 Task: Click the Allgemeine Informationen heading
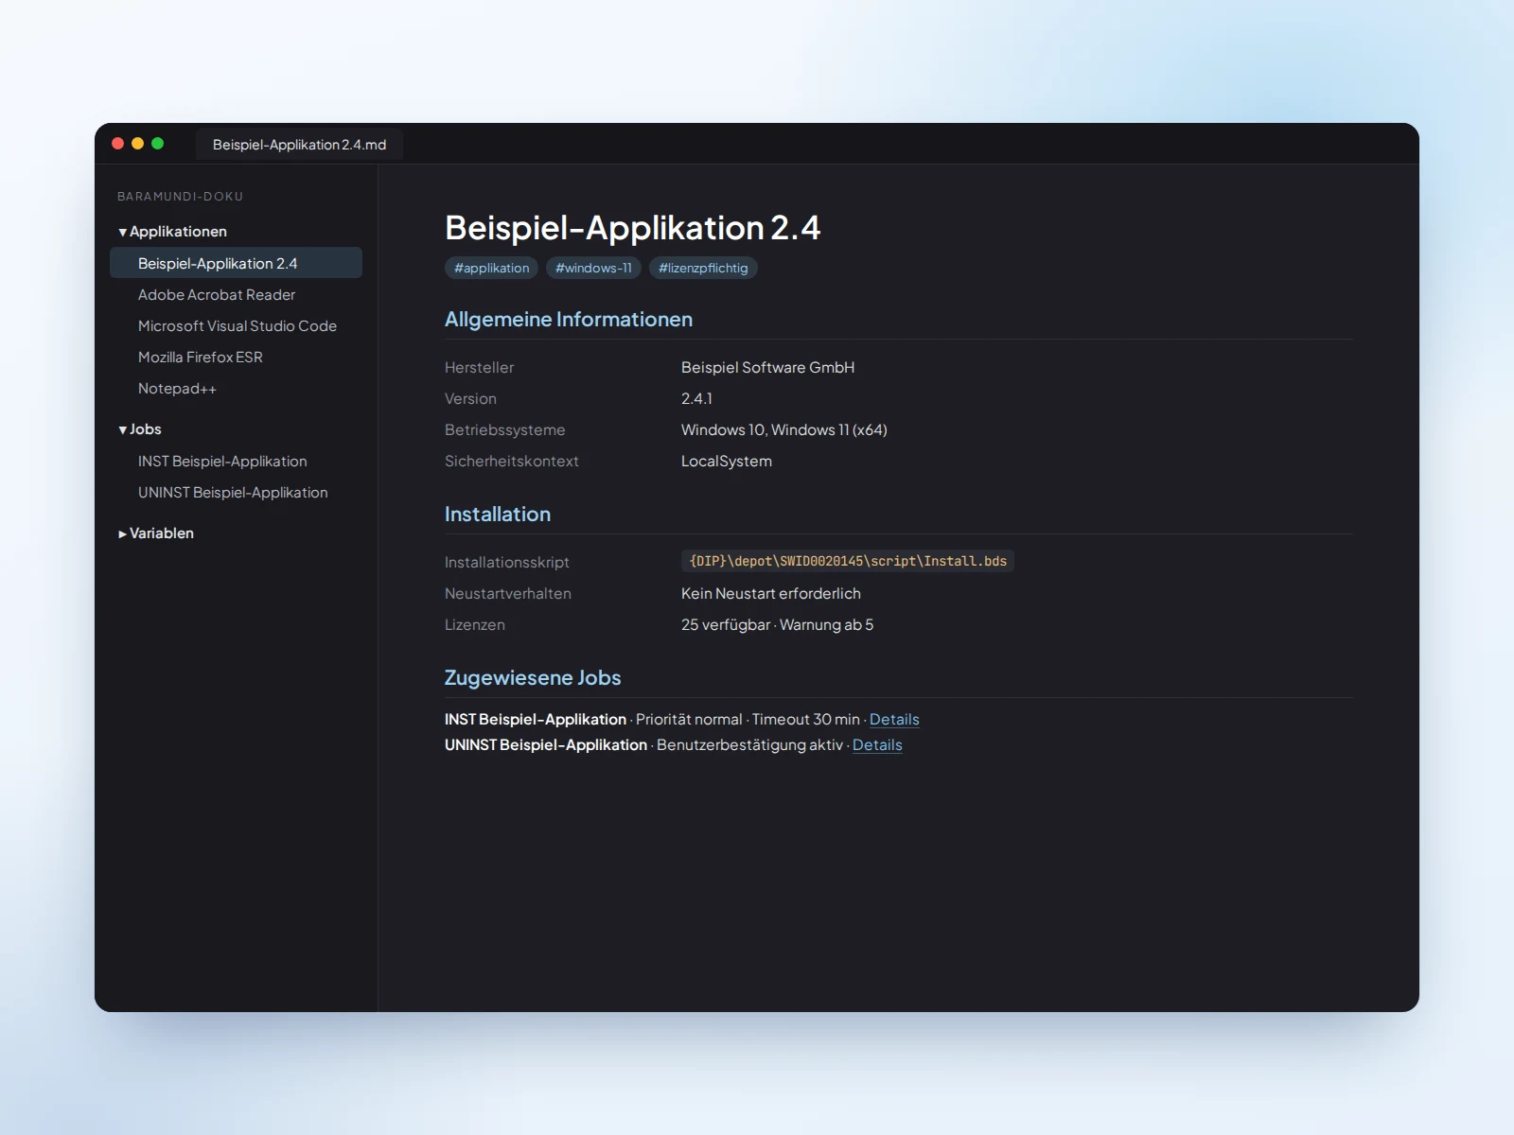click(569, 320)
